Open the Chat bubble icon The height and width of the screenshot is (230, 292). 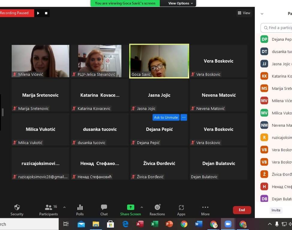[x=104, y=207]
